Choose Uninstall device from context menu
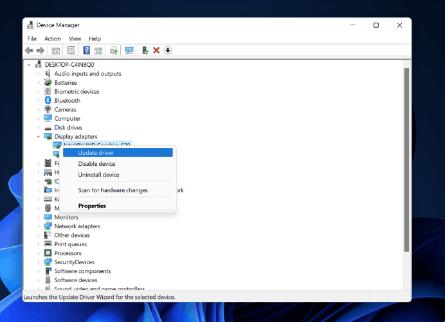Screen dimensions: 445x322 pyautogui.click(x=98, y=175)
